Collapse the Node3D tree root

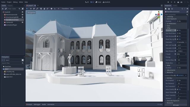[2, 12]
